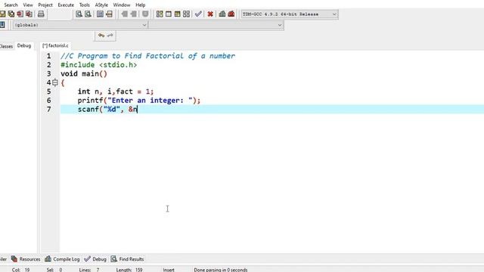This screenshot has width=484, height=272.
Task: Click the Insert mode status entry
Action: click(169, 270)
